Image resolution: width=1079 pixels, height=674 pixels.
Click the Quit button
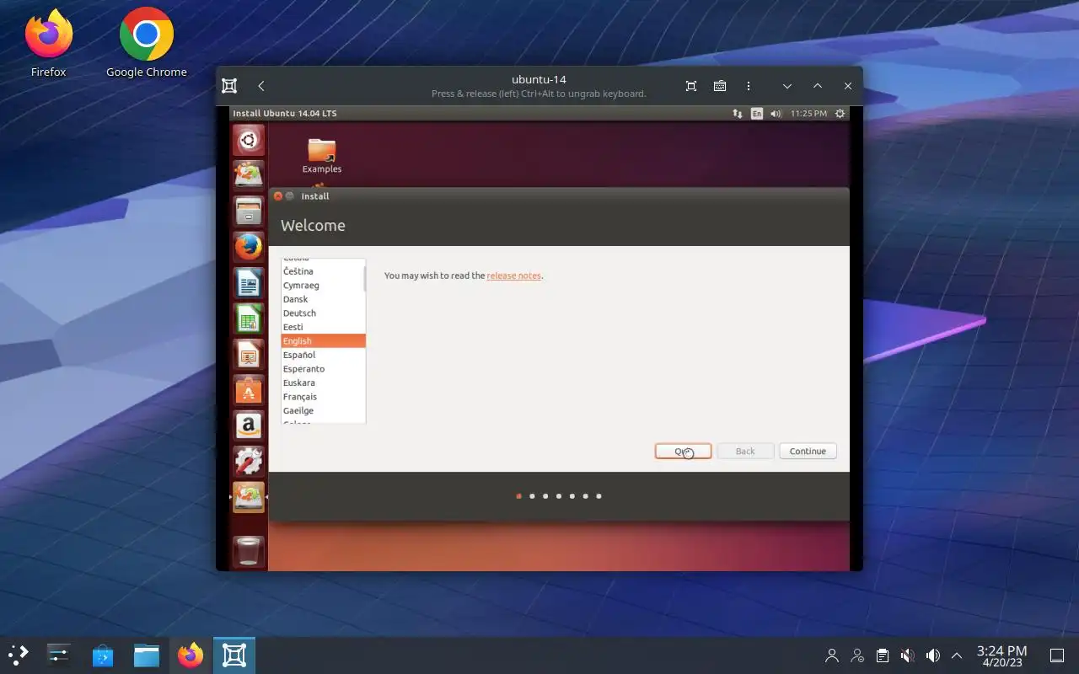683,452
